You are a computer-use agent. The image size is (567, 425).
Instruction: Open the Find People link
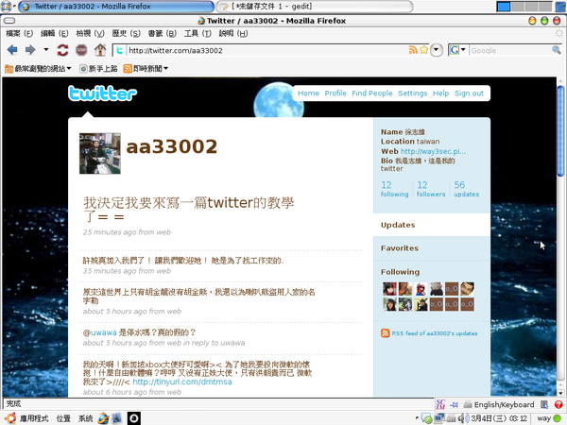click(371, 93)
